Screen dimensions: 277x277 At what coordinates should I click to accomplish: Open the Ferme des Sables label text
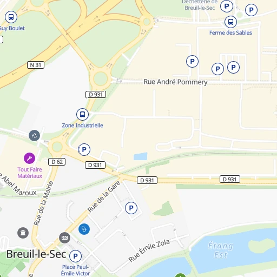point(230,33)
